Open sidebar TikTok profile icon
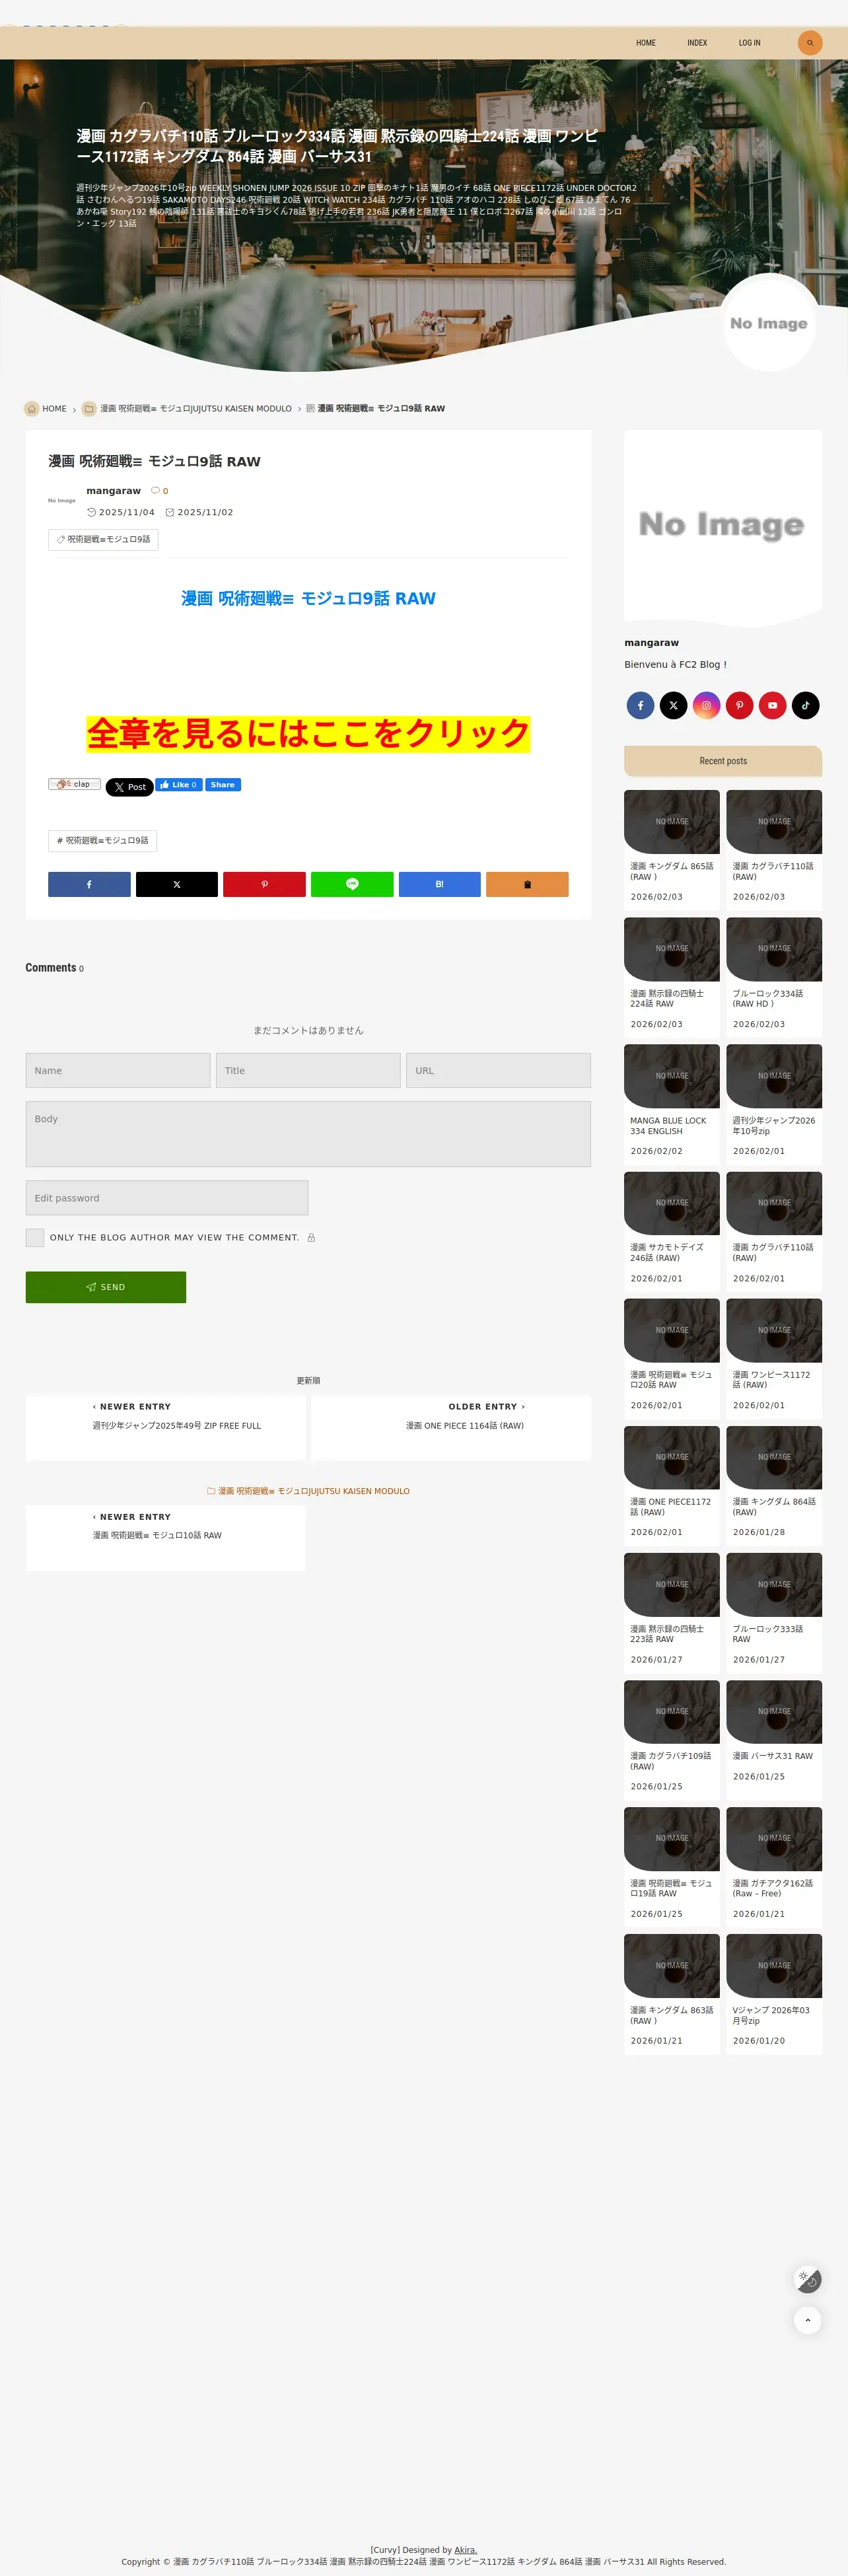This screenshot has width=848, height=2576. tap(806, 705)
